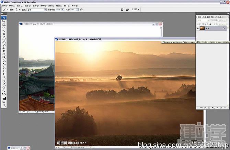Image resolution: width=230 pixels, height=150 pixels.
Task: Open the workspace dropdown
Action: (135, 10)
